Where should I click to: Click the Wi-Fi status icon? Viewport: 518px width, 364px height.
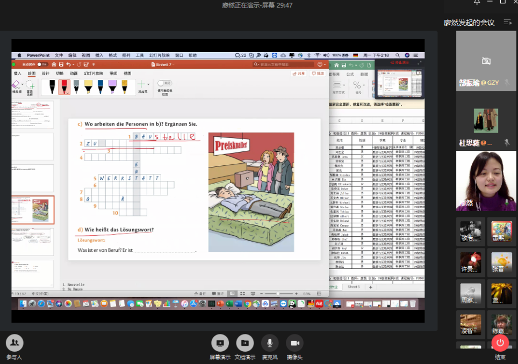(x=317, y=55)
